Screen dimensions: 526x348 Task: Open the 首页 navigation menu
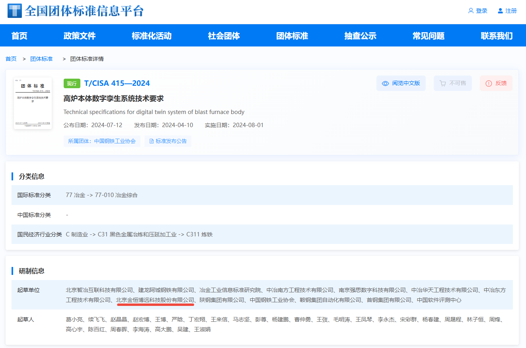[19, 36]
